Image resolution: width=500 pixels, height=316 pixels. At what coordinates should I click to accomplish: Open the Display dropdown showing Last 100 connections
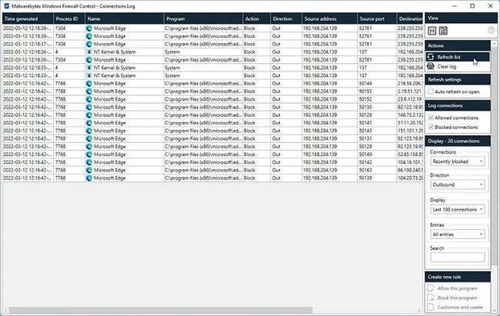(458, 209)
